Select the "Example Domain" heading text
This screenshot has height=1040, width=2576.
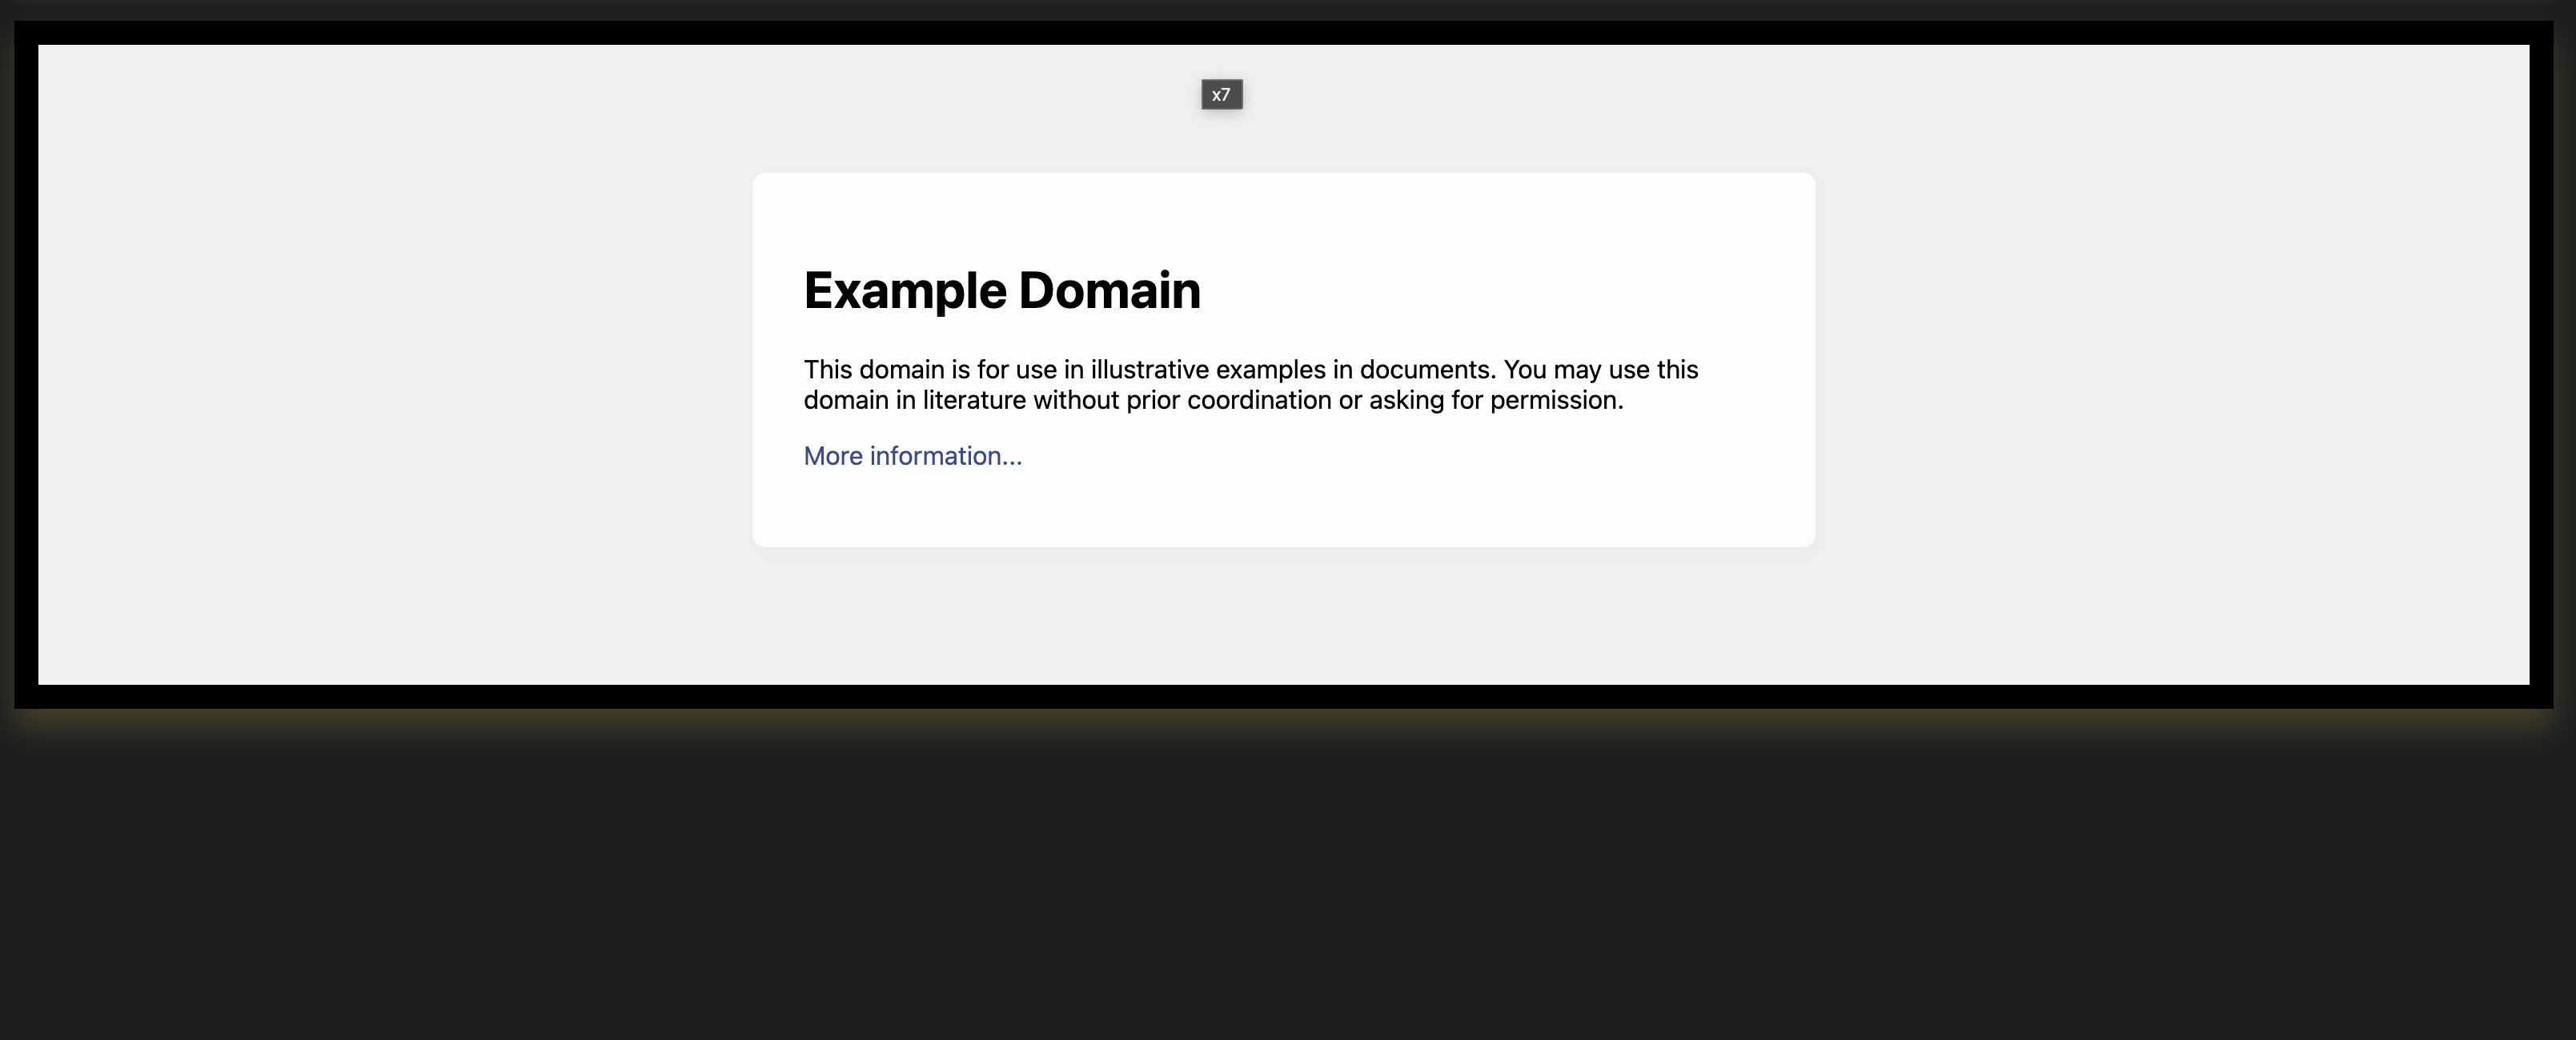point(1002,290)
